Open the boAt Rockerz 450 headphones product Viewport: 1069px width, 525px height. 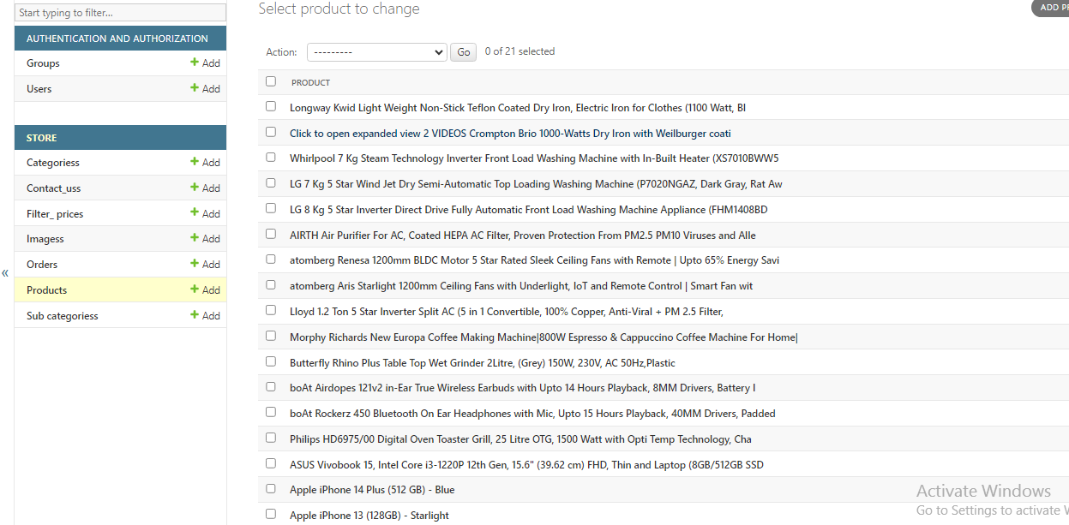click(531, 414)
